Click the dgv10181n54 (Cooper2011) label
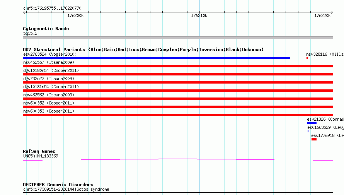 pyautogui.click(x=51, y=87)
